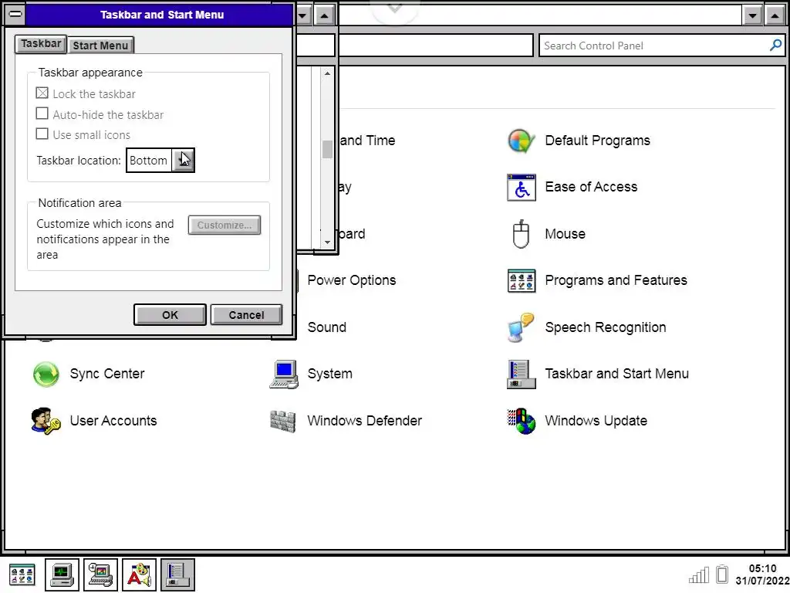Open Programs and Features icon
This screenshot has height=593, width=790.
(521, 280)
